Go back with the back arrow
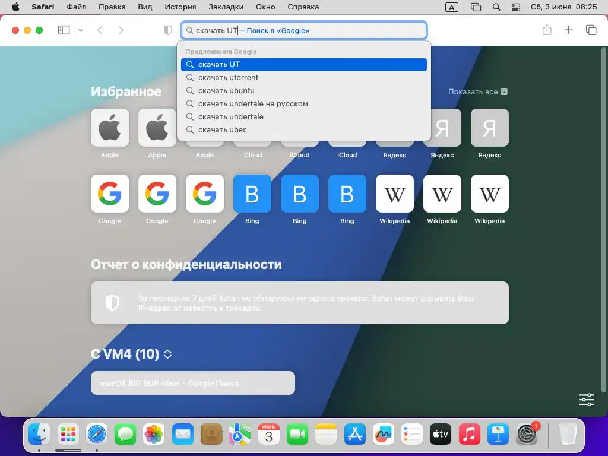608x456 pixels. pyautogui.click(x=100, y=30)
